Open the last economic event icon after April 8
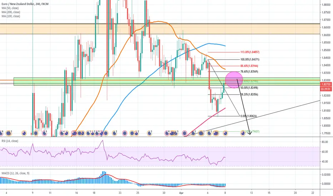This screenshot has height=196, width=333. [243, 133]
